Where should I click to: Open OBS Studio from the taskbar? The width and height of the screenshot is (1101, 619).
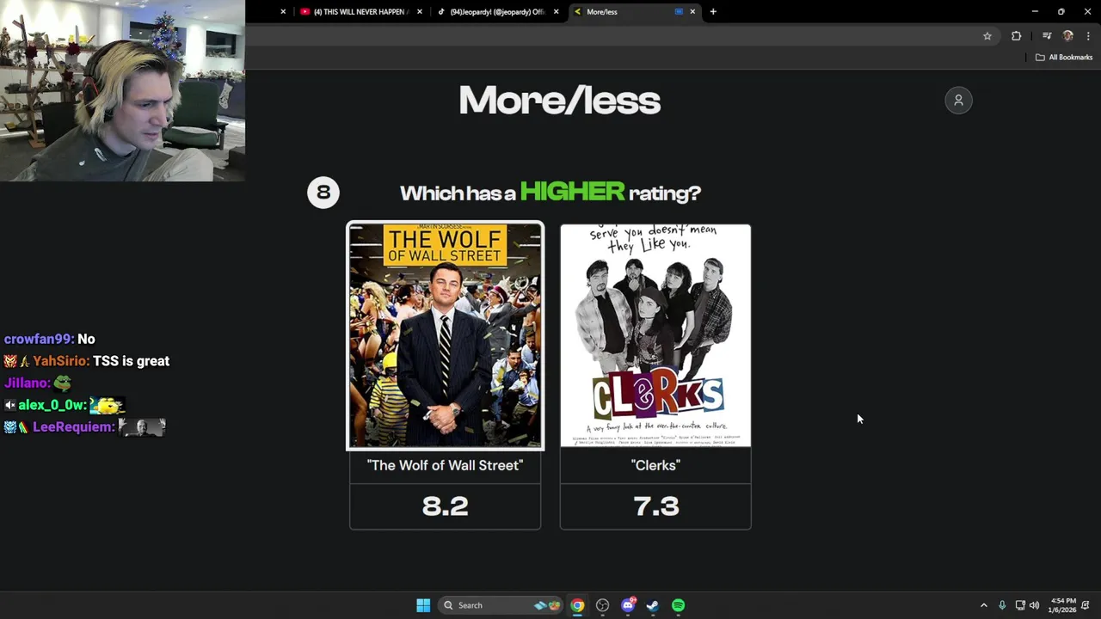[602, 605]
